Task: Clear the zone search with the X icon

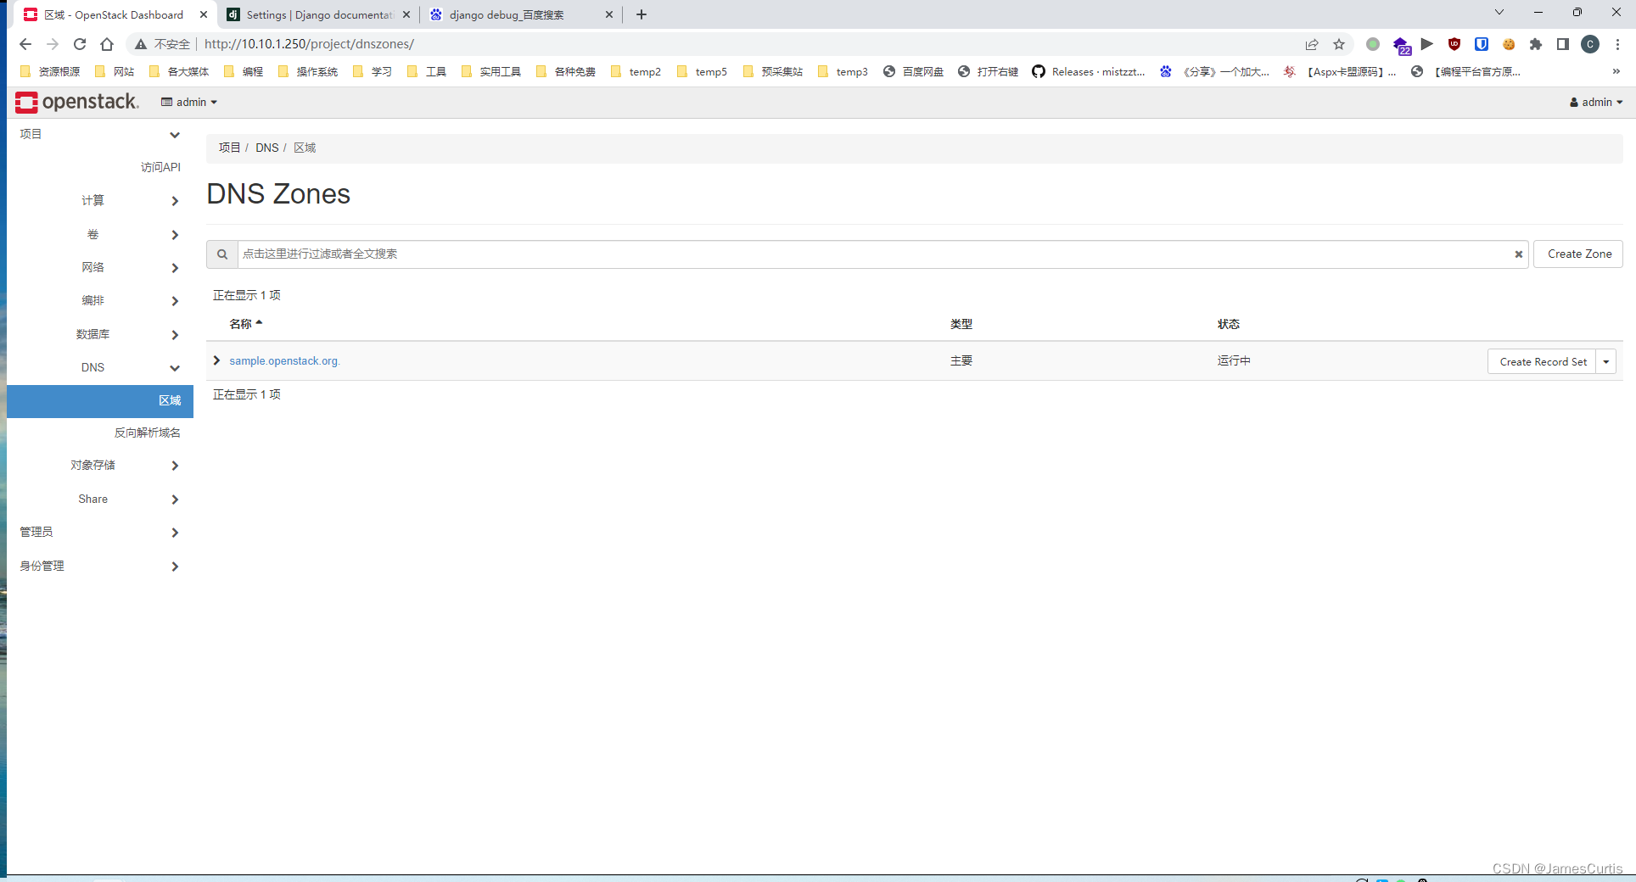Action: coord(1518,254)
